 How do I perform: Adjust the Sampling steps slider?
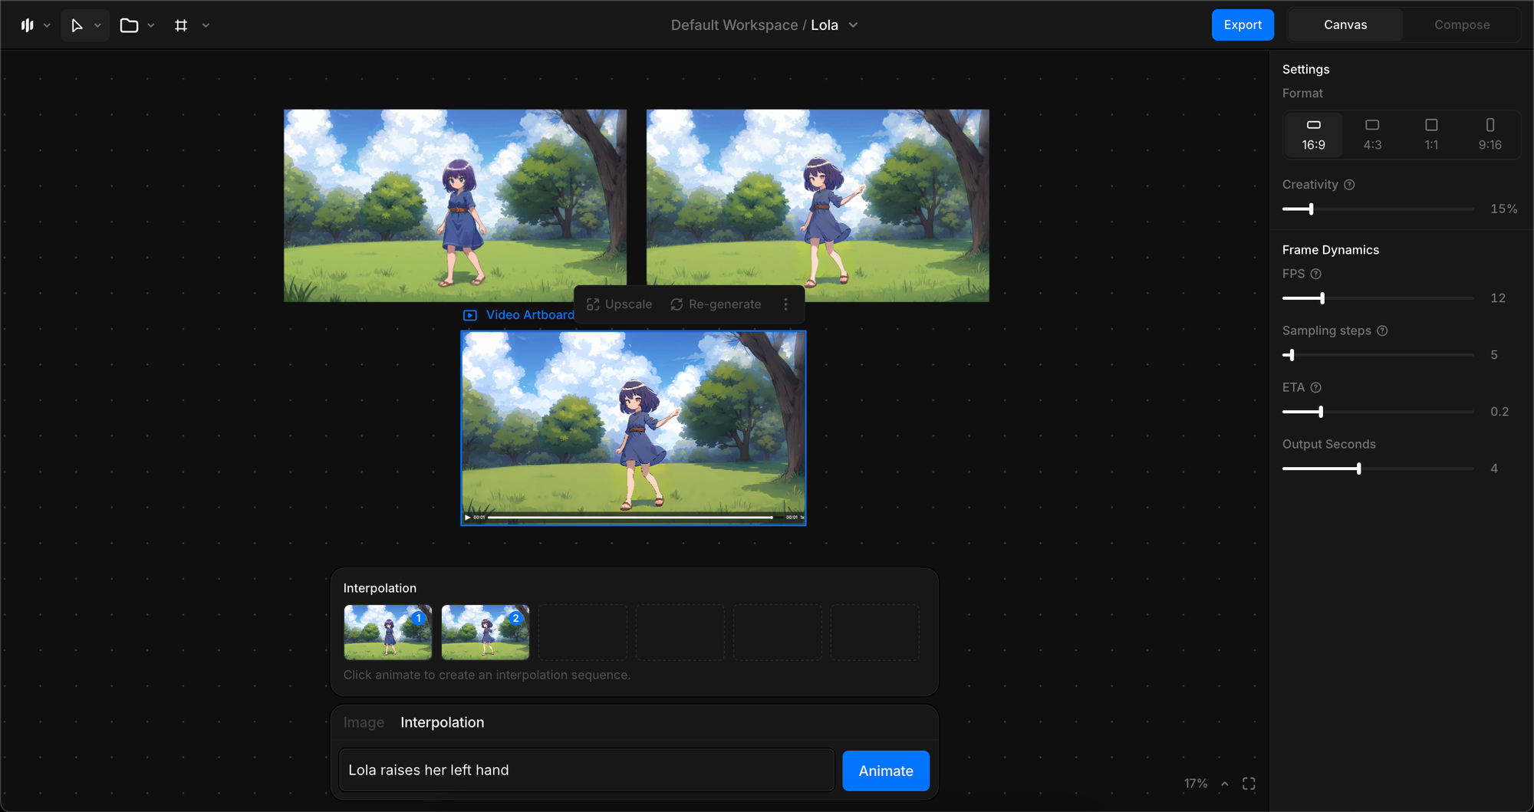pos(1378,355)
